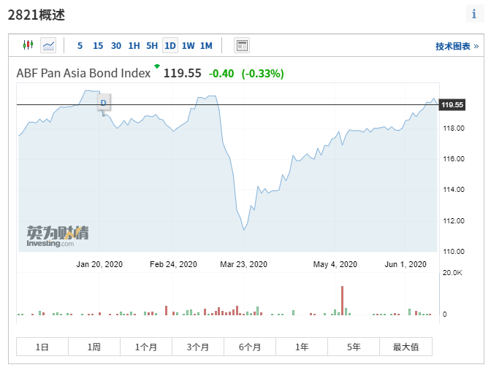Select the 1H interval

click(x=134, y=45)
